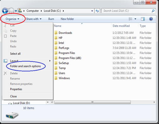Expand the Layout submenu arrow

(50, 61)
